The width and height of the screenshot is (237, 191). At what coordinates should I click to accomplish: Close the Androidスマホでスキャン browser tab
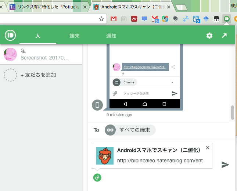[x=169, y=7]
